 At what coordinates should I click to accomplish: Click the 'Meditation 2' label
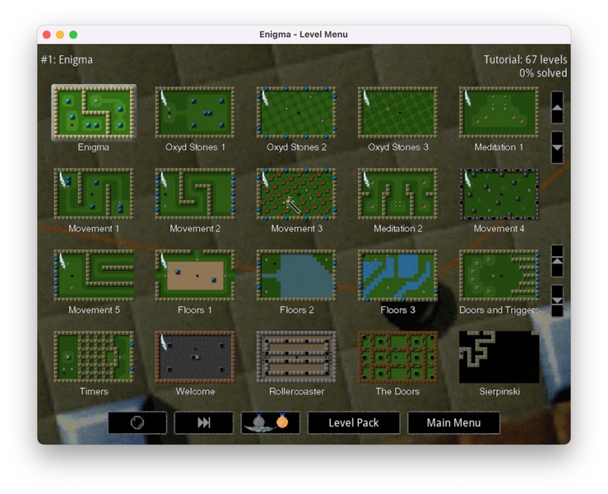pos(398,229)
